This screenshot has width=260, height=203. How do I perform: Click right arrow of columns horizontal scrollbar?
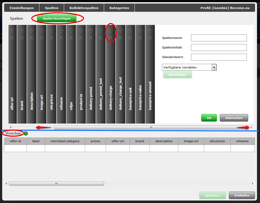(252, 127)
